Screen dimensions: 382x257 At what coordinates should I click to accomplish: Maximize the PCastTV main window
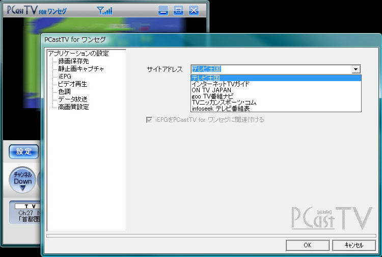click(178, 10)
